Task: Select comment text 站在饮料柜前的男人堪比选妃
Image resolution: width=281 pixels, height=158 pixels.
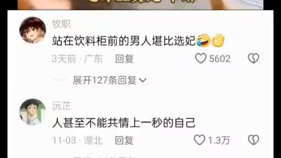Action: coord(124,41)
